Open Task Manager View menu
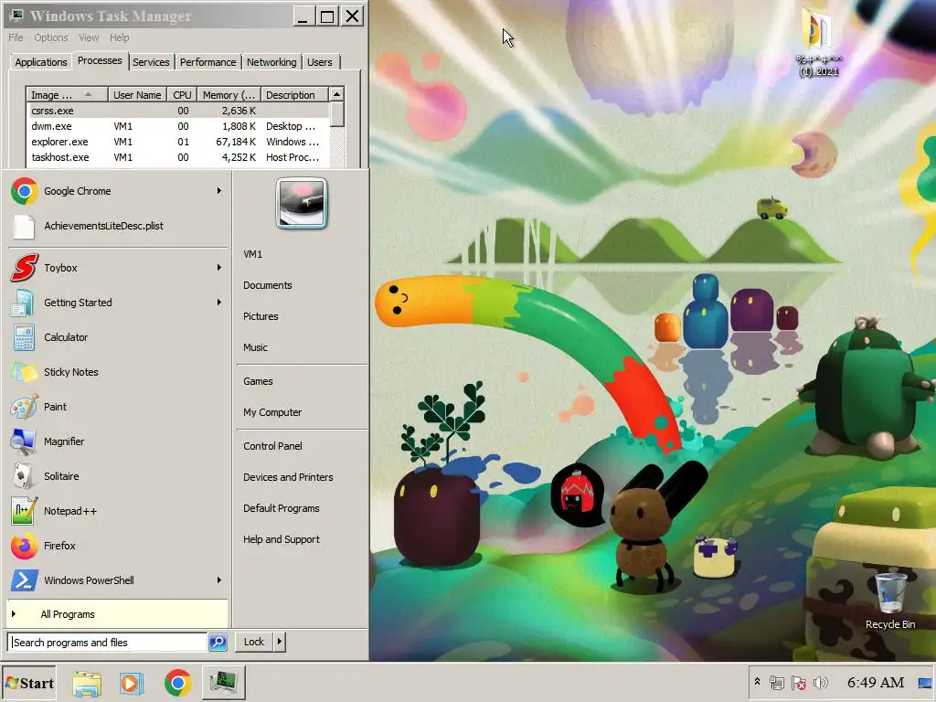The image size is (936, 702). coord(89,37)
